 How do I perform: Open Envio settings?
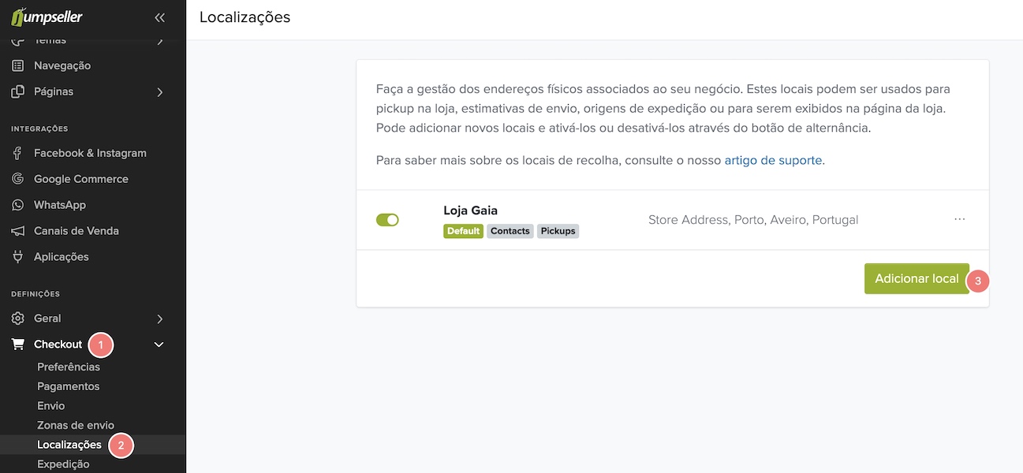coord(51,406)
